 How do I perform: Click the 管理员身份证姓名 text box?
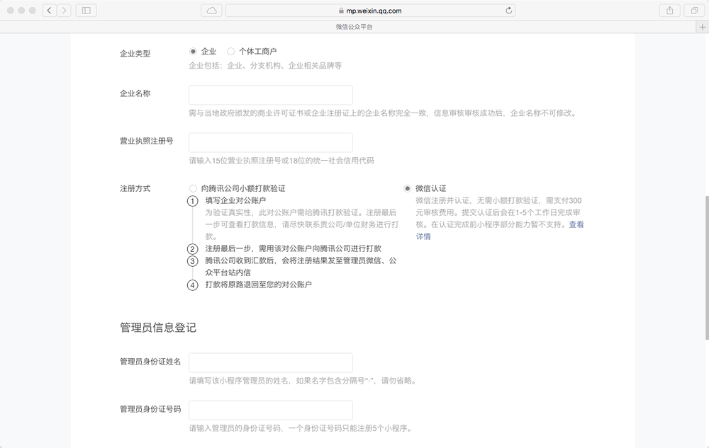click(x=271, y=362)
